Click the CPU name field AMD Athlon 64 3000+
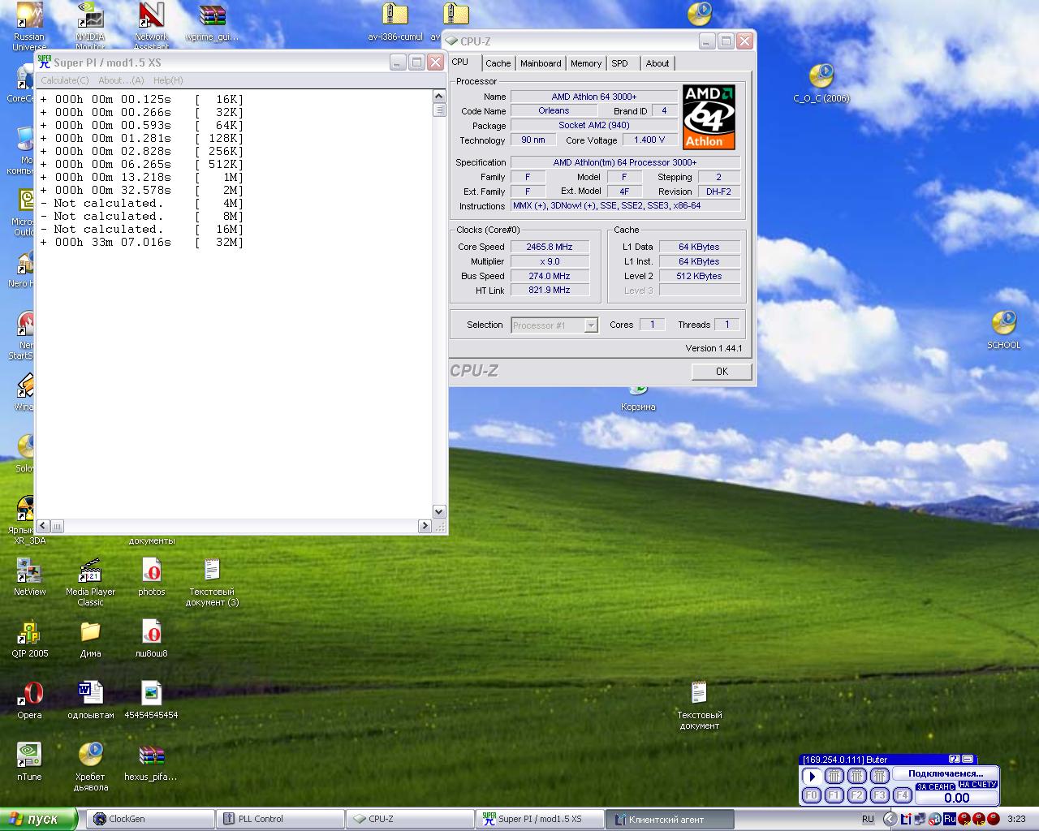Image resolution: width=1039 pixels, height=831 pixels. (594, 97)
